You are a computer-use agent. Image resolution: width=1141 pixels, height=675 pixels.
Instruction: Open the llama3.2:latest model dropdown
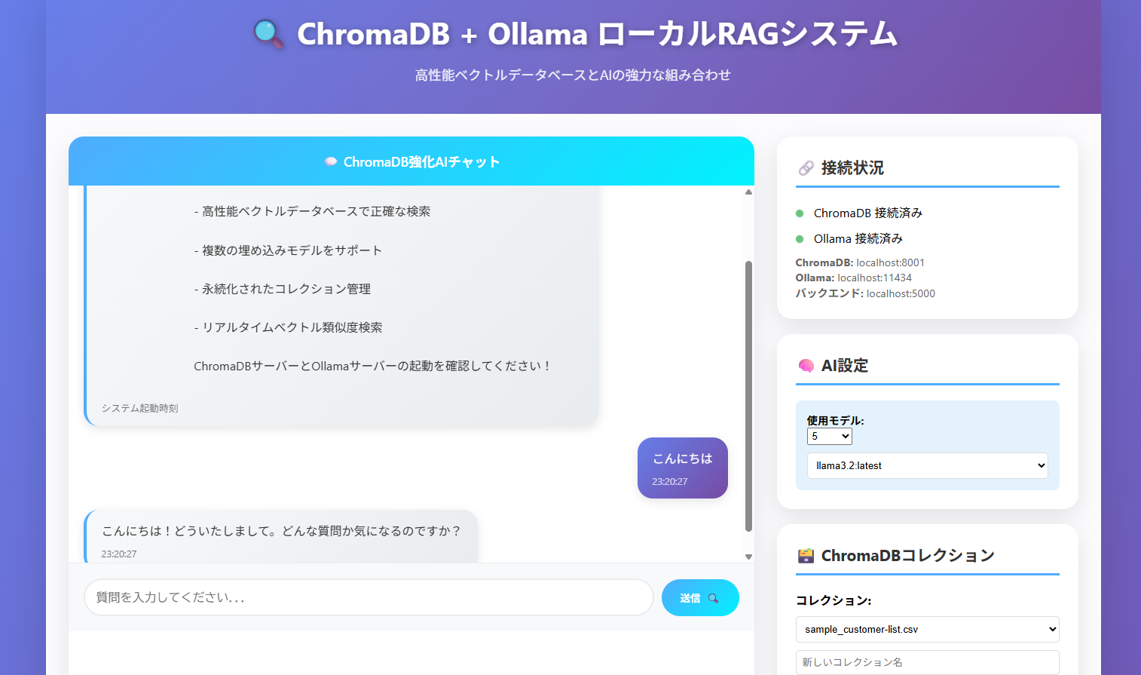point(927,465)
